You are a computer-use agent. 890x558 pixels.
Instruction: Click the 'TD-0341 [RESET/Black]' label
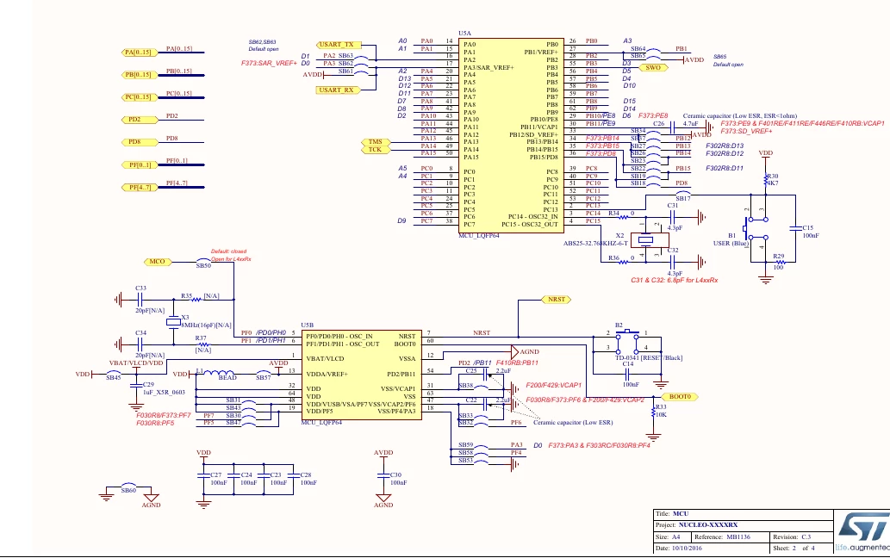pyautogui.click(x=649, y=358)
